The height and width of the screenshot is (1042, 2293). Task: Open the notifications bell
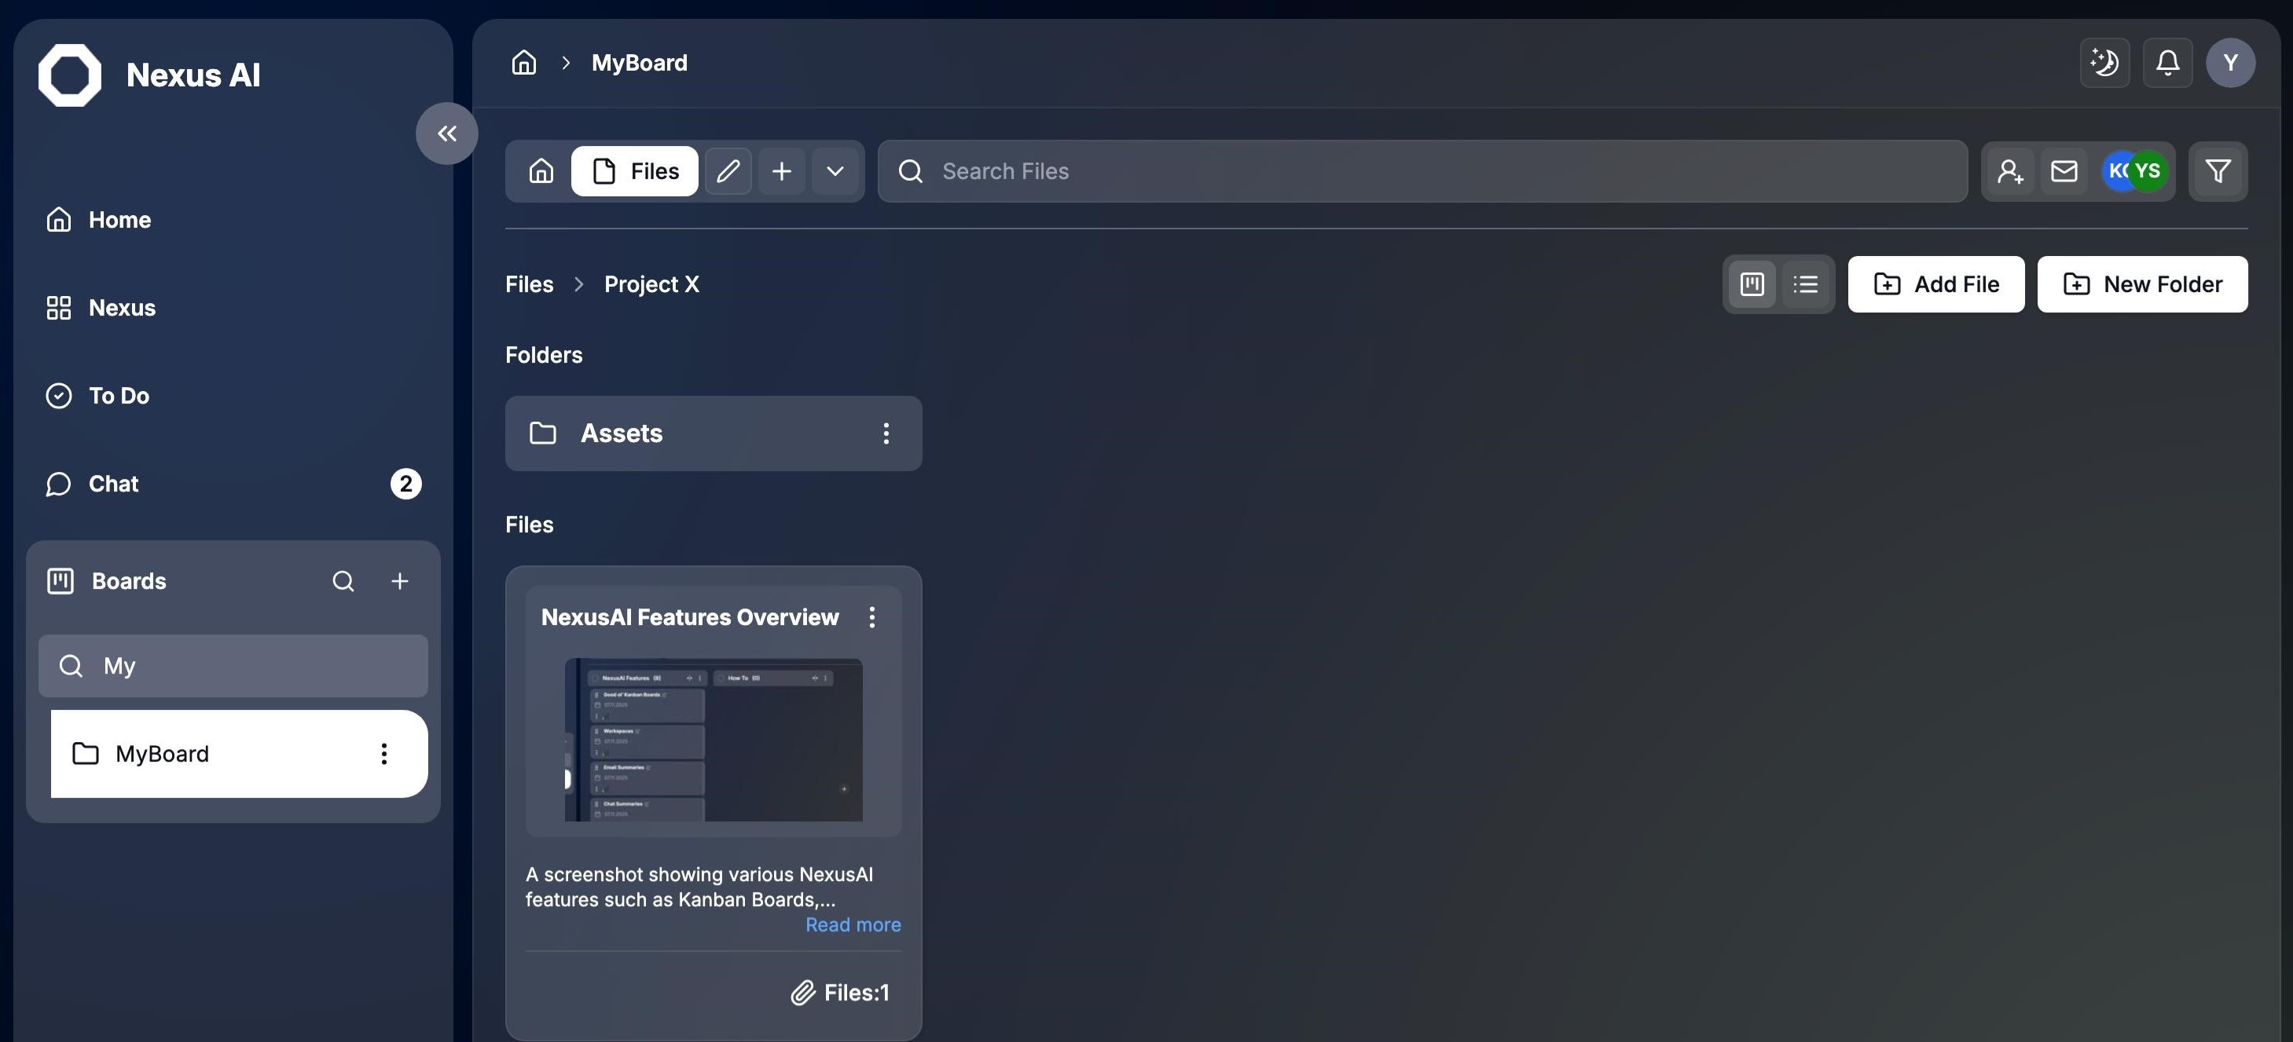[2166, 62]
